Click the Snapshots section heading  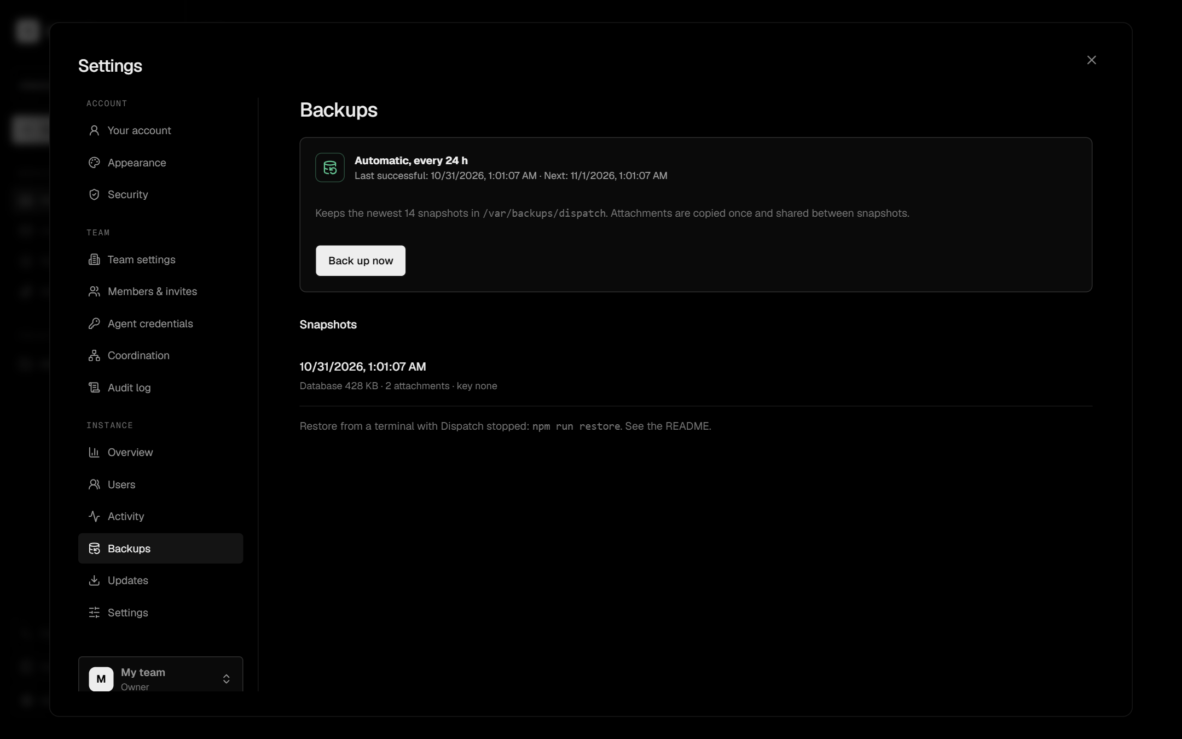[328, 325]
